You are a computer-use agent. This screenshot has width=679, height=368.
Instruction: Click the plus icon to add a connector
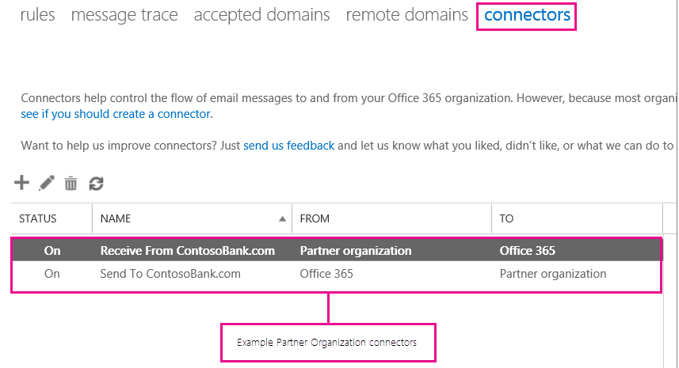[21, 183]
